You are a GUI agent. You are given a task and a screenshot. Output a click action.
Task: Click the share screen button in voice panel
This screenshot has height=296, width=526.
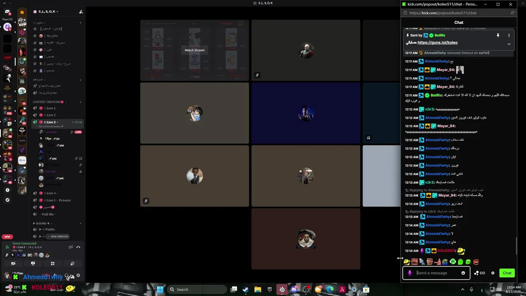[33, 264]
